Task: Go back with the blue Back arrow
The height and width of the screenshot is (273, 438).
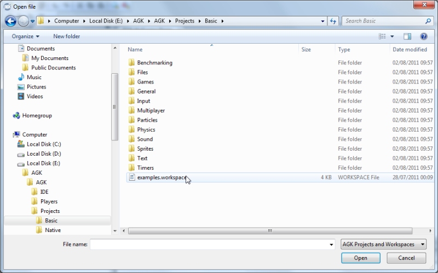Action: point(10,21)
